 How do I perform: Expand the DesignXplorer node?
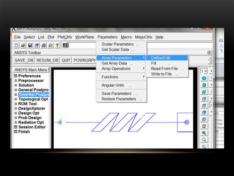pos(15,108)
